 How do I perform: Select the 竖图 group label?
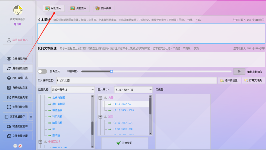coord(111,116)
